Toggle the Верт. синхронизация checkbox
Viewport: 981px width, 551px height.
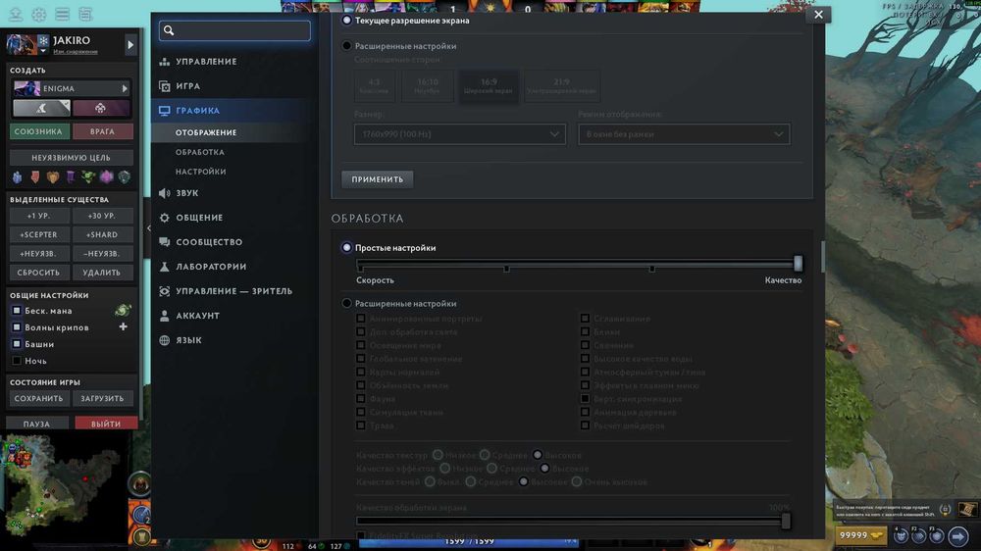[585, 398]
